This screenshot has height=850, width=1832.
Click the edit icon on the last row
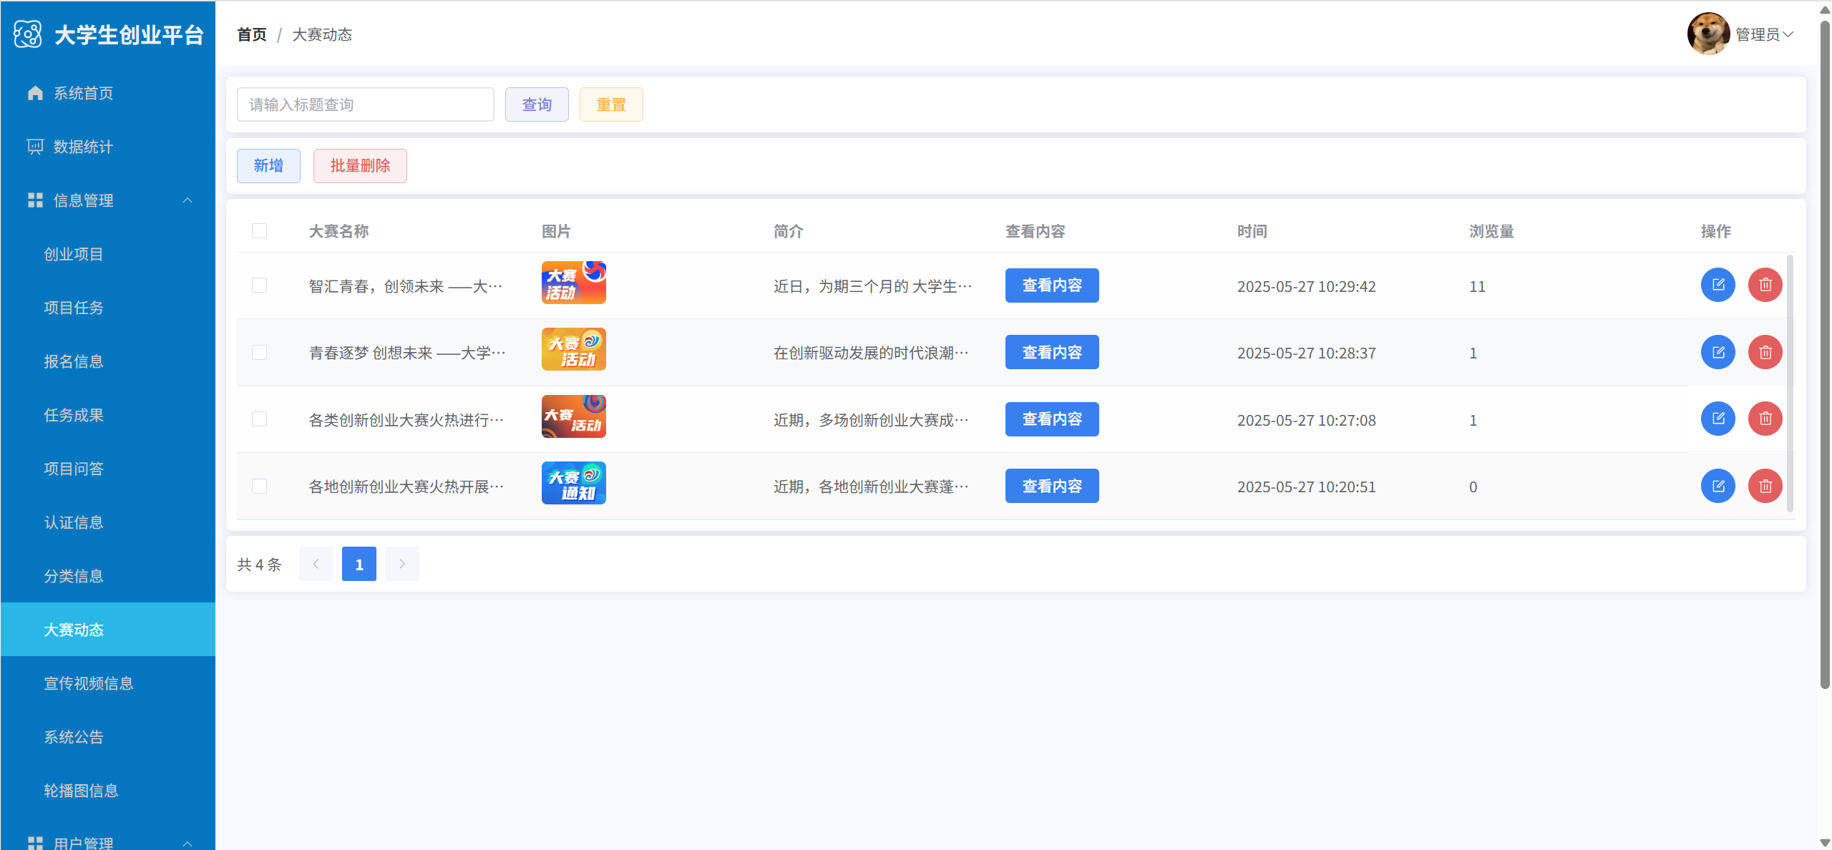(1717, 487)
